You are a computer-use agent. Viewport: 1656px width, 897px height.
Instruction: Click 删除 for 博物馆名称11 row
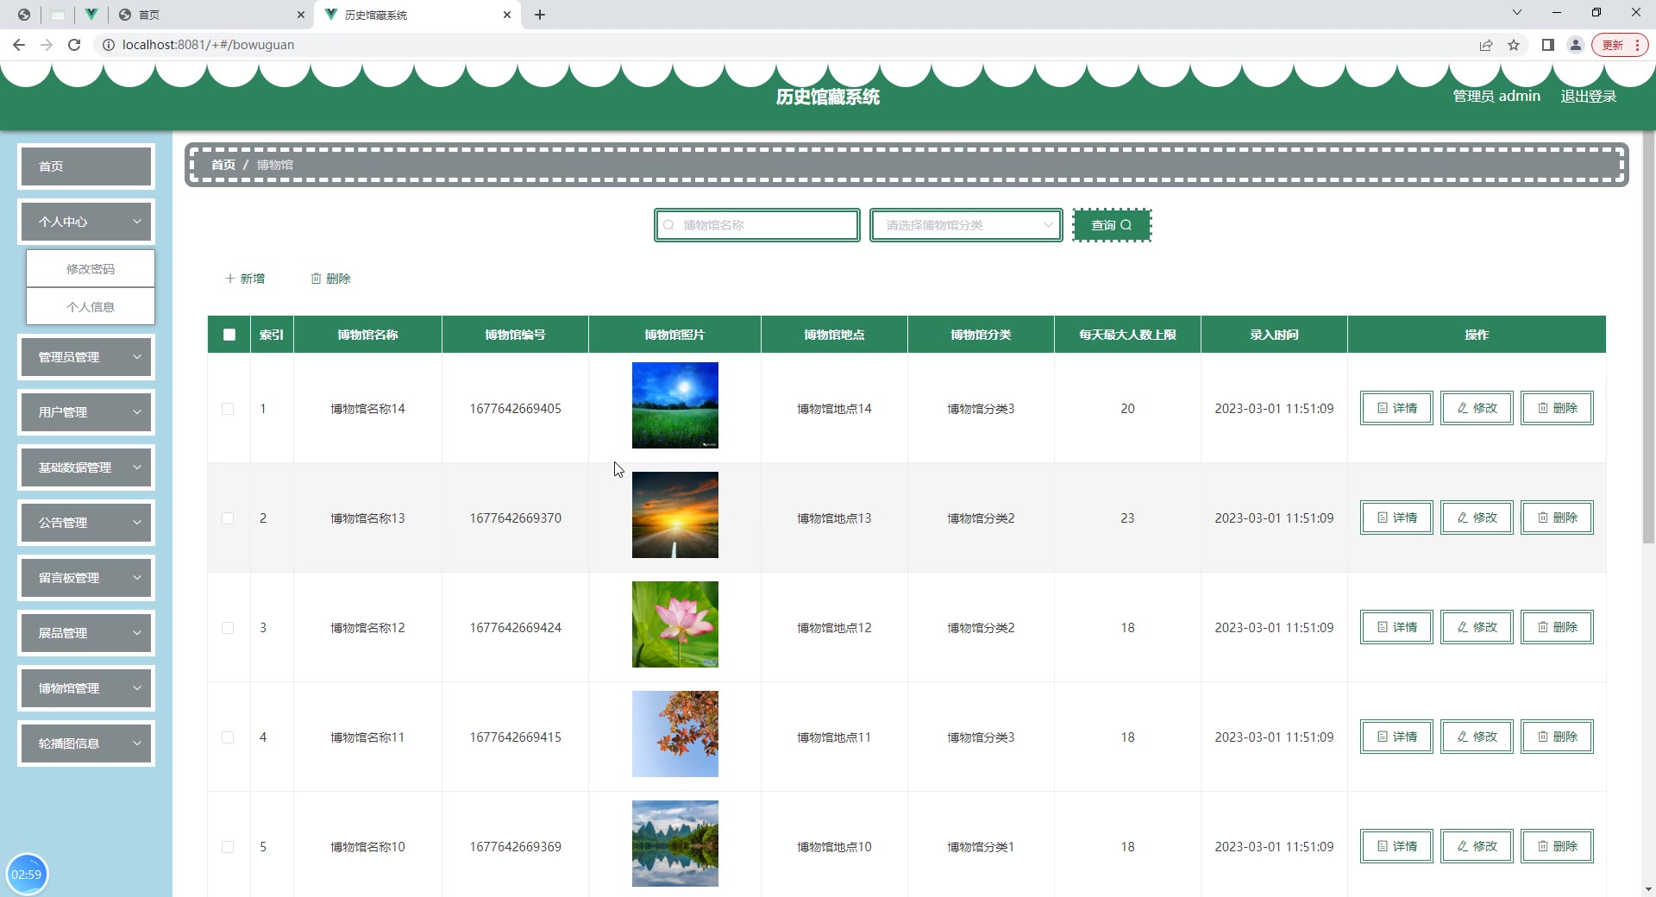tap(1557, 737)
